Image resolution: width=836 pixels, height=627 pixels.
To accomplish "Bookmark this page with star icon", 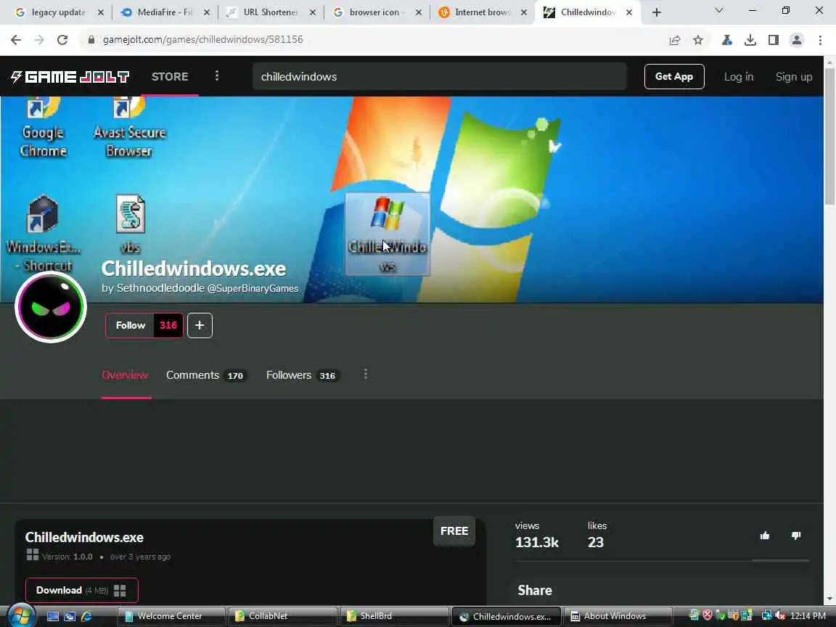I will coord(698,40).
